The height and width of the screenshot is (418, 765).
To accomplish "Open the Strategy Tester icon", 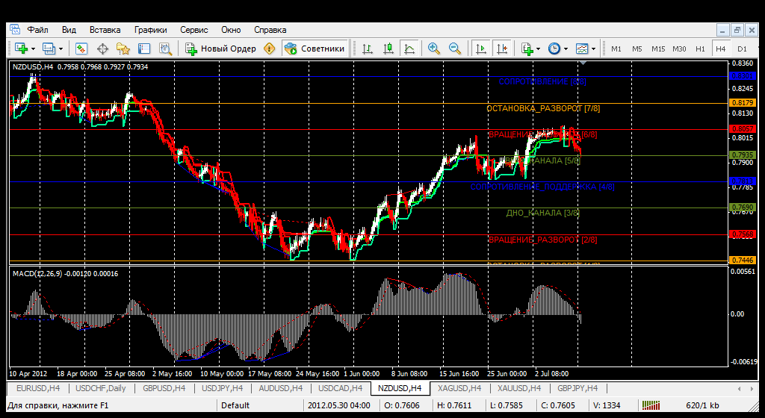I will pyautogui.click(x=165, y=49).
